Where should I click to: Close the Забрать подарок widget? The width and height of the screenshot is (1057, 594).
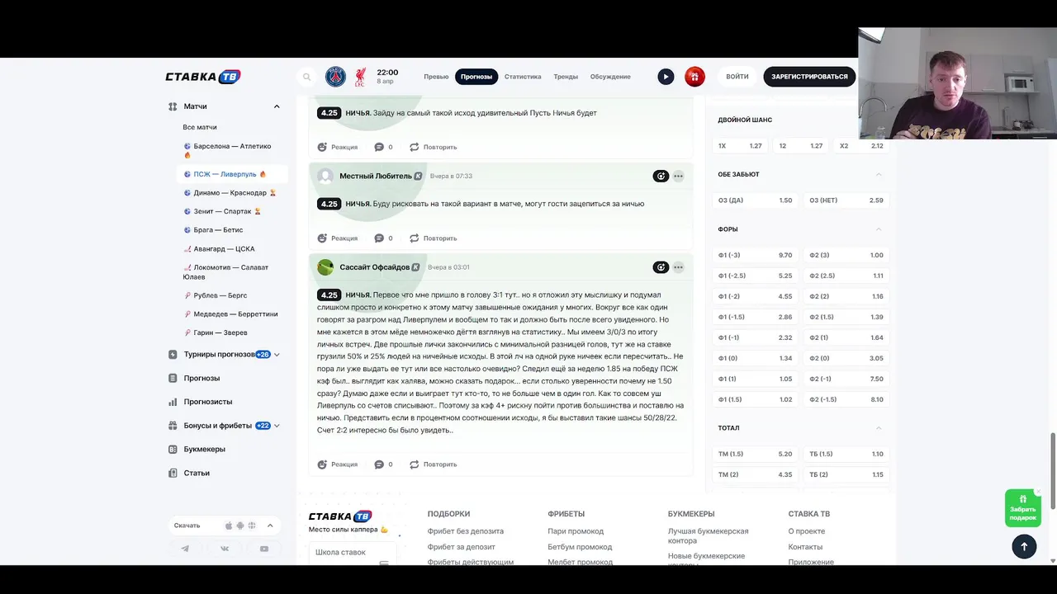[1038, 492]
